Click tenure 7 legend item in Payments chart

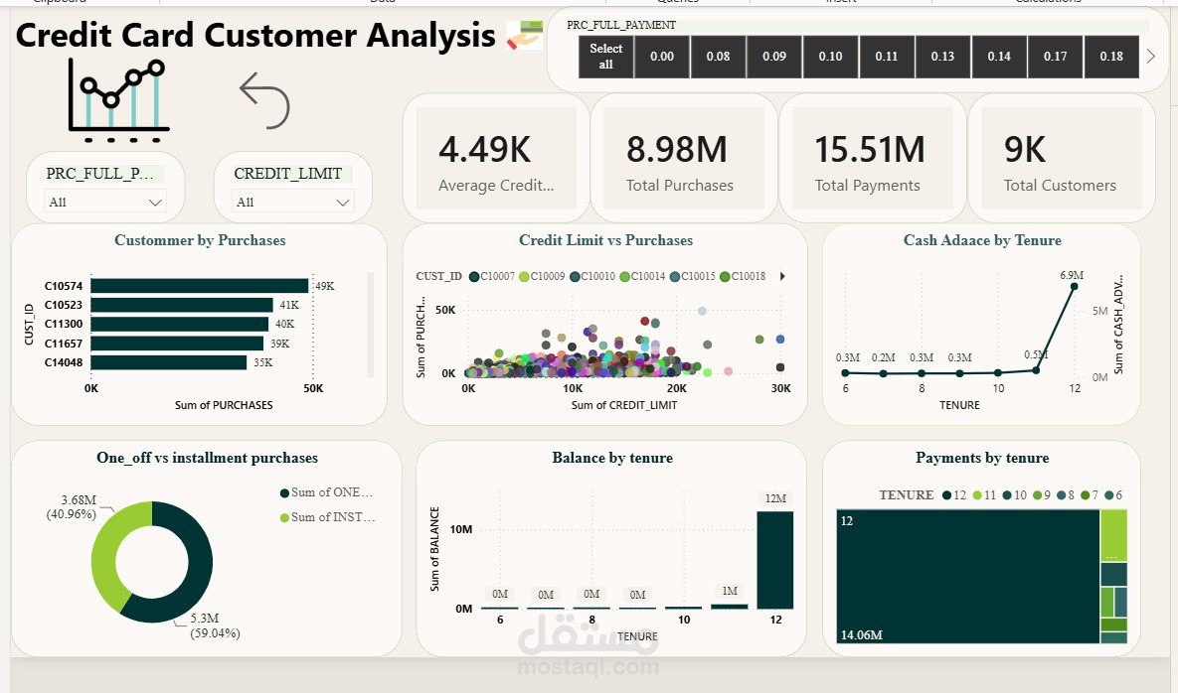pyautogui.click(x=1091, y=495)
